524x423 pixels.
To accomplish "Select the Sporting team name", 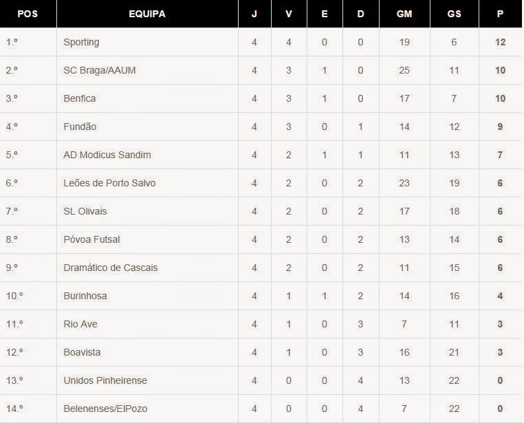I will (81, 42).
